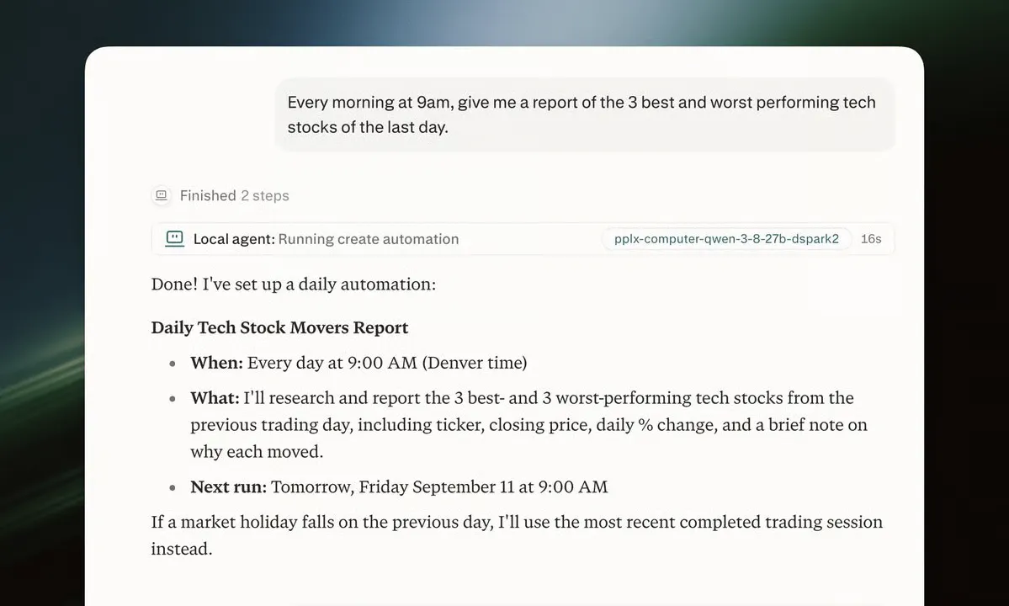This screenshot has height=606, width=1009.
Task: Click the pplx-computer-qwen-3-8-27b-dspark2 model badge
Action: (x=726, y=239)
